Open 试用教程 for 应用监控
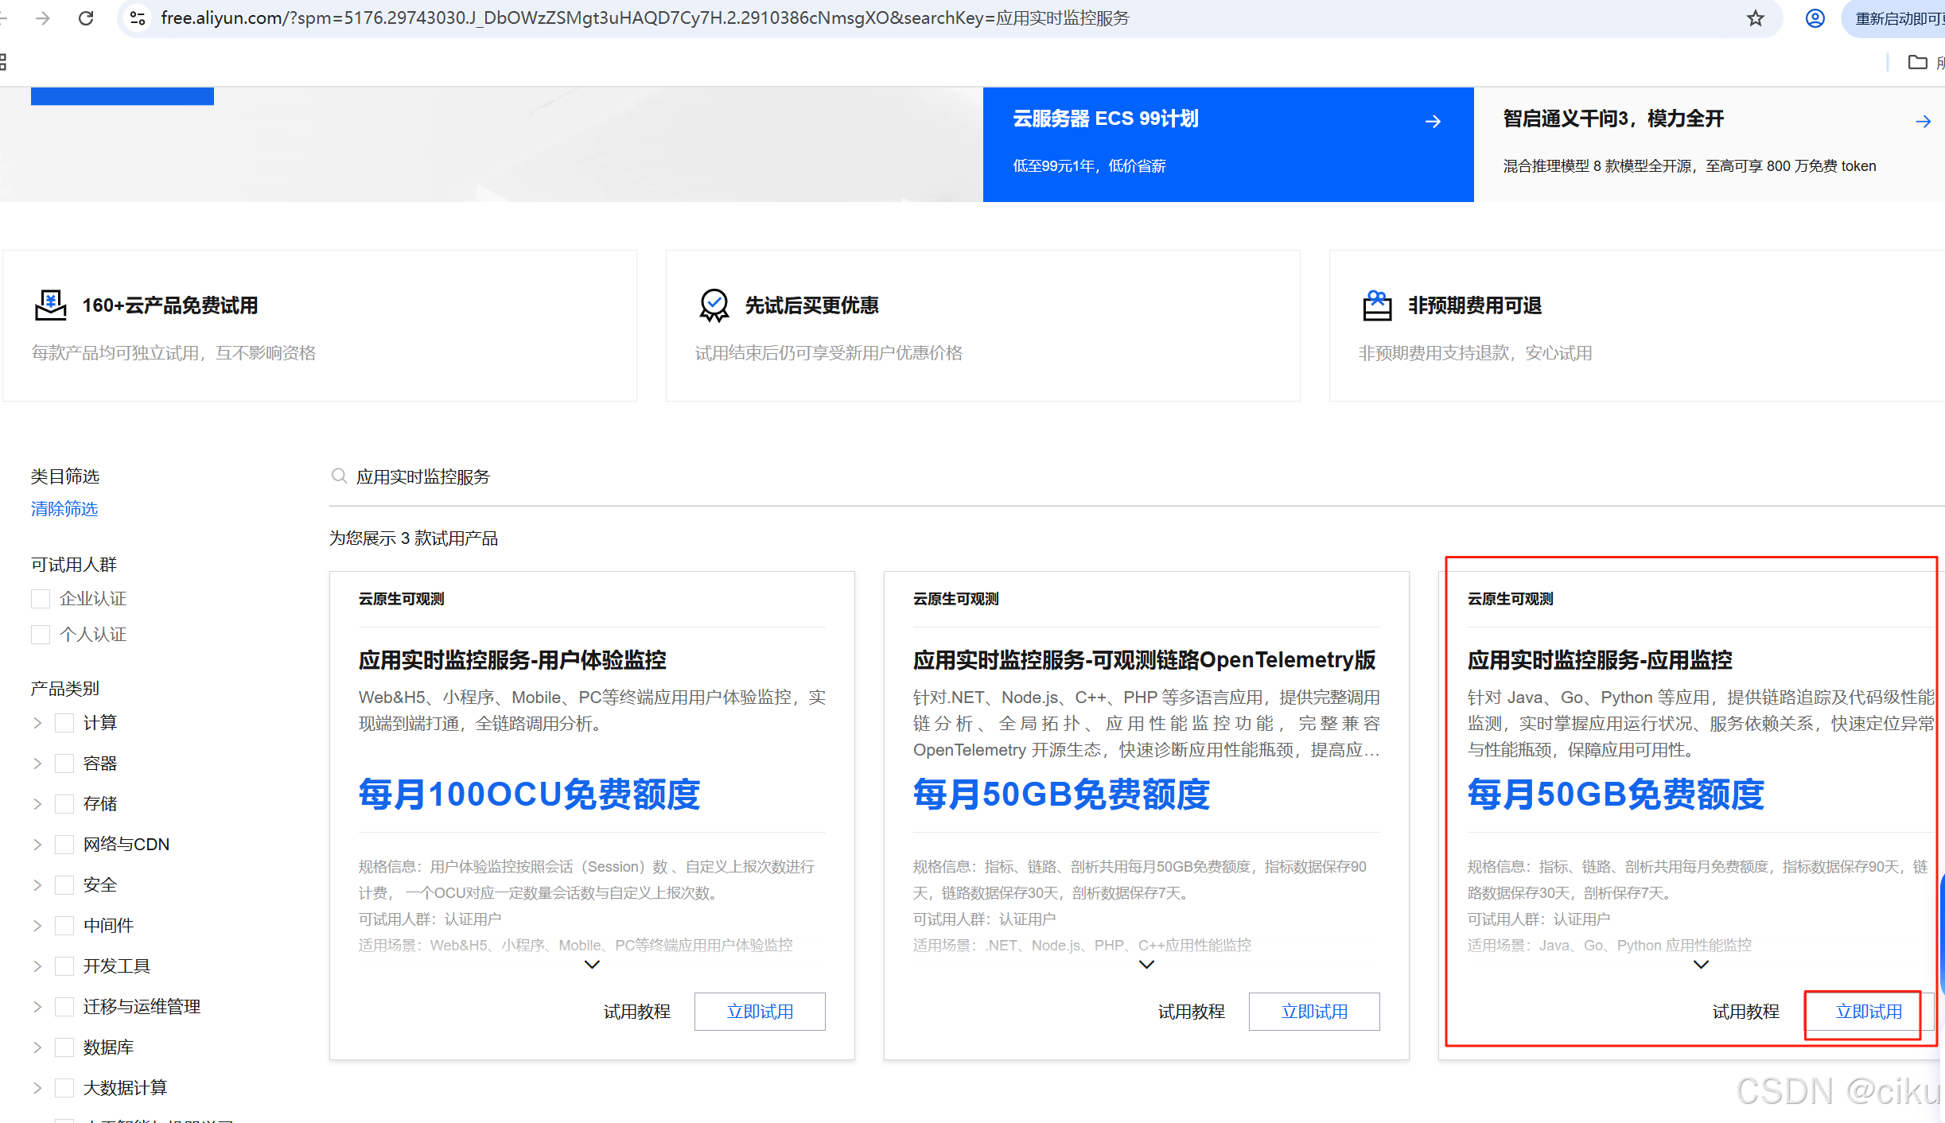 (x=1746, y=1012)
